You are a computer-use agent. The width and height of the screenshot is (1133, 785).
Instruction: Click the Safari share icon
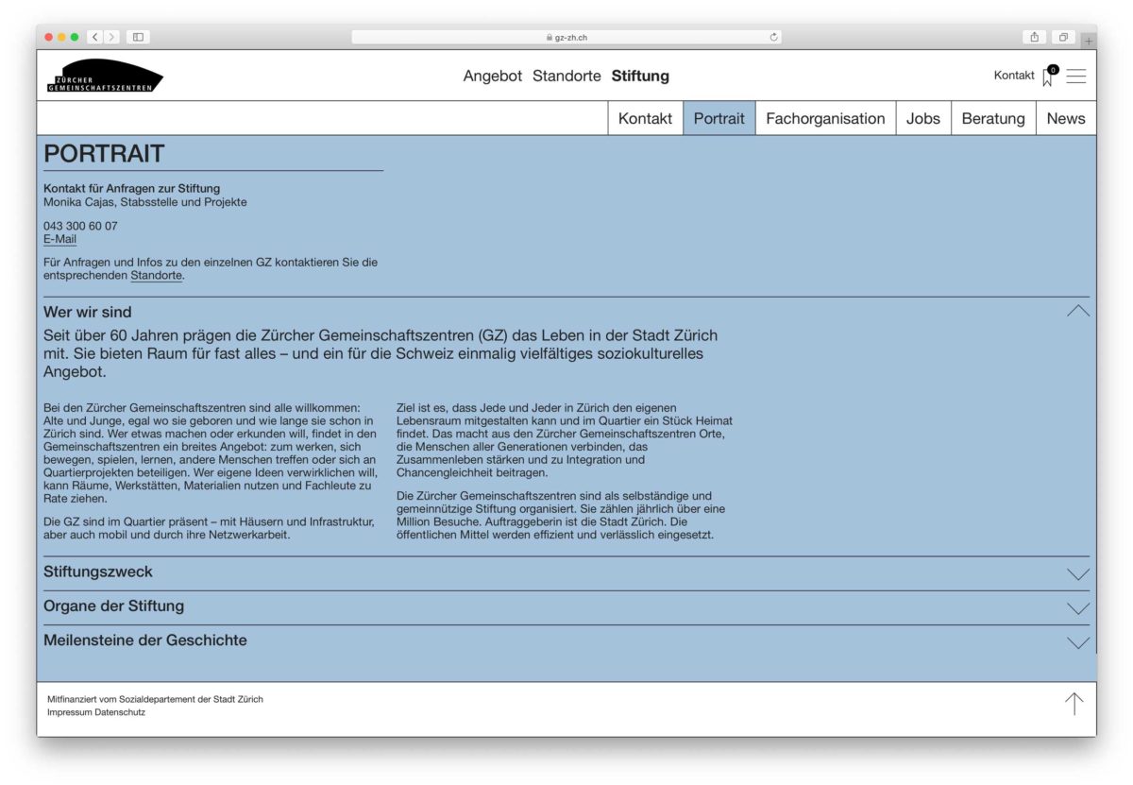click(1035, 37)
